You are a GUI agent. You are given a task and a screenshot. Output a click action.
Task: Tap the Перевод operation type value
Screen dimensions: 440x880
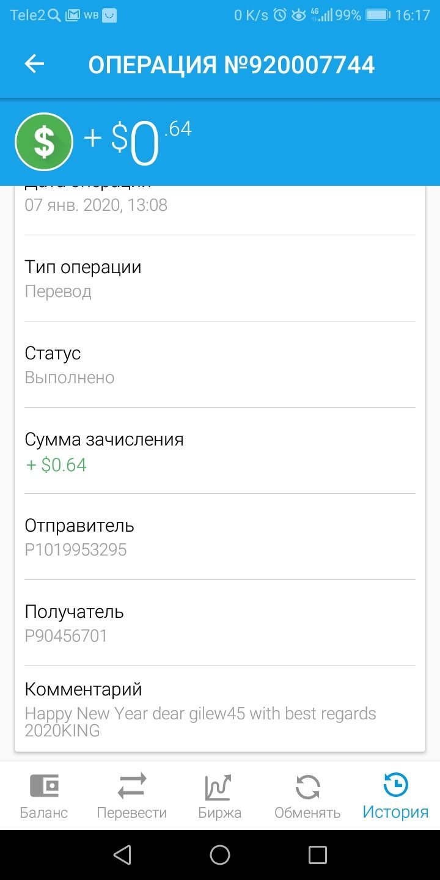coord(58,291)
